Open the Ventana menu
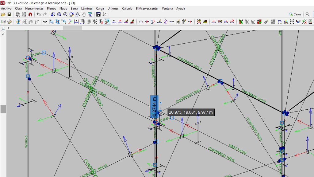This screenshot has width=314, height=177. [167, 8]
